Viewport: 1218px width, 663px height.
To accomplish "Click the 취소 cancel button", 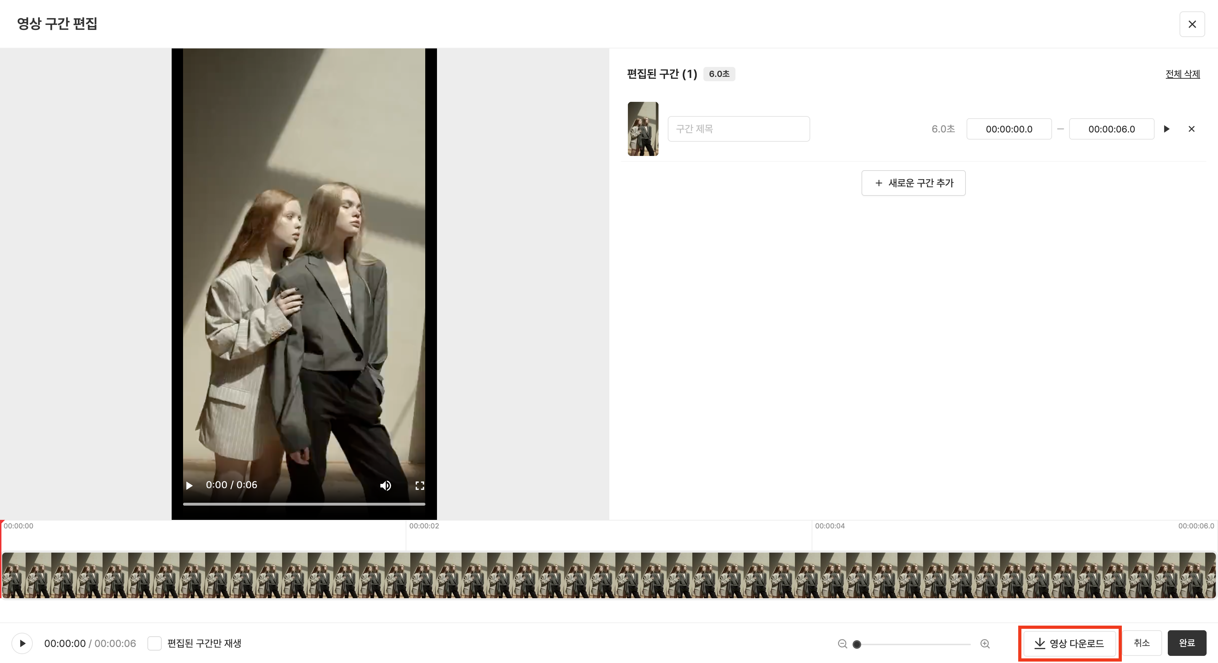I will 1141,643.
